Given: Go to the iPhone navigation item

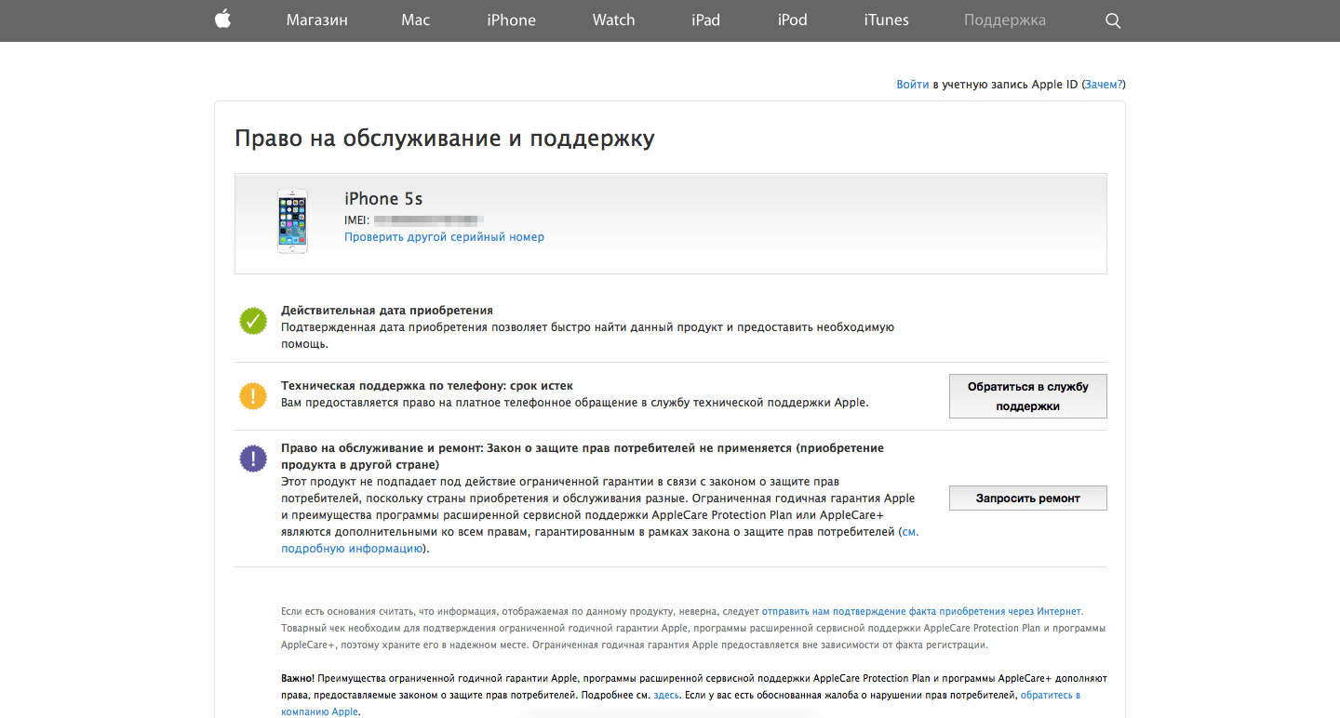Looking at the screenshot, I should (x=511, y=20).
